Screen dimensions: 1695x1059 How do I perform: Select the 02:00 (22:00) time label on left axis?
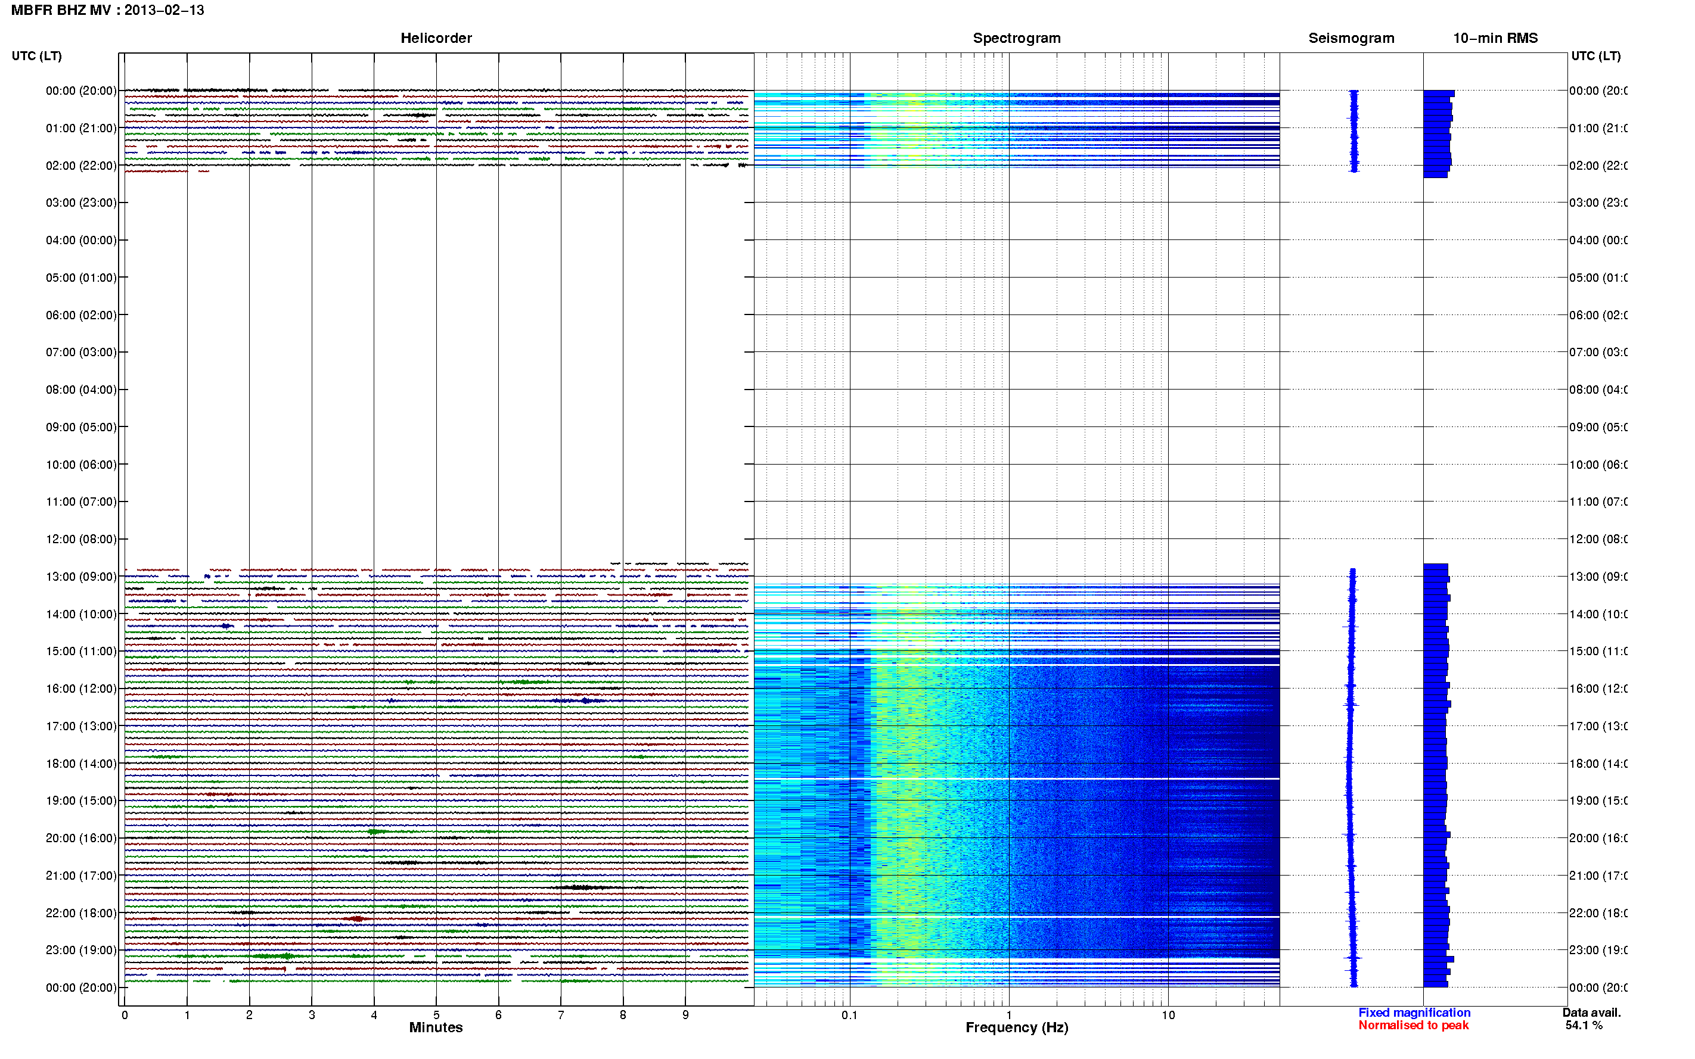click(x=81, y=166)
